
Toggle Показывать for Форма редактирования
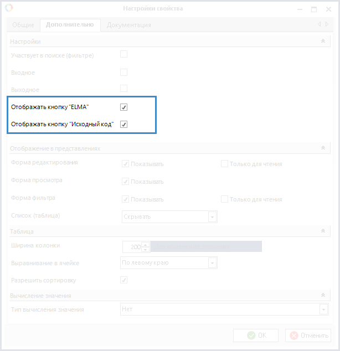click(125, 164)
